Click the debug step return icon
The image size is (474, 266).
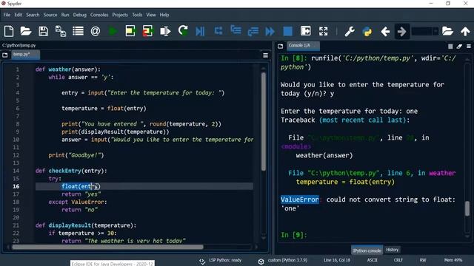tap(253, 31)
